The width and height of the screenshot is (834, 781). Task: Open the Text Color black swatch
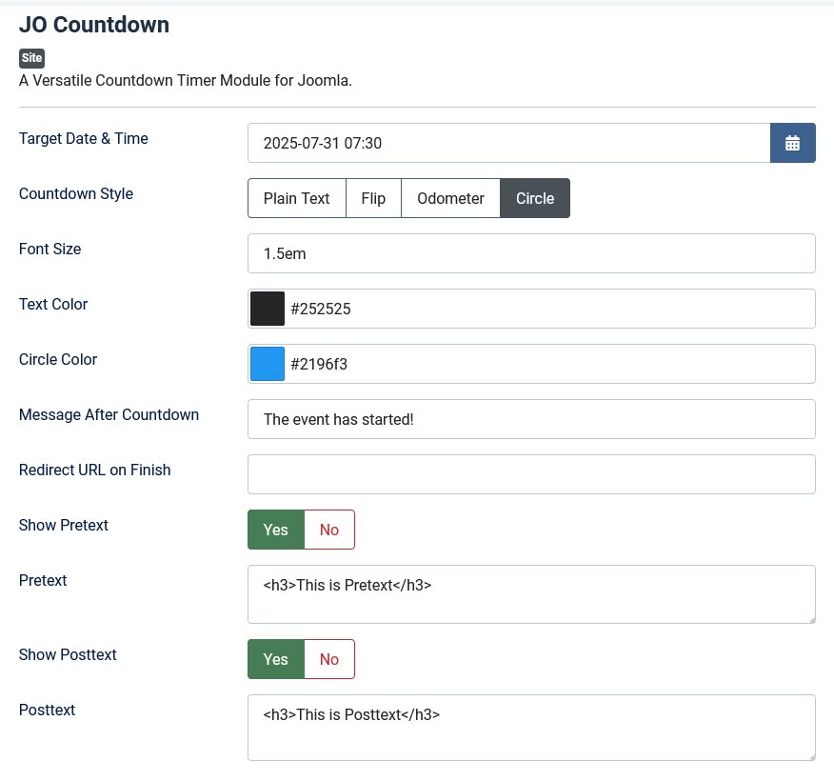click(x=268, y=309)
